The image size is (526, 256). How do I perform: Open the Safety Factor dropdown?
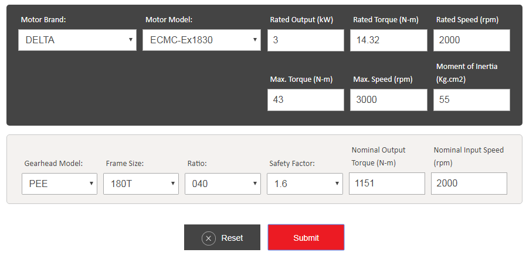304,184
